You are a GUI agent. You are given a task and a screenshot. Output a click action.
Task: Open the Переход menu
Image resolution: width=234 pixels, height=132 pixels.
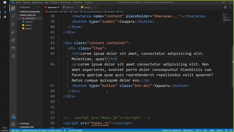54,3
